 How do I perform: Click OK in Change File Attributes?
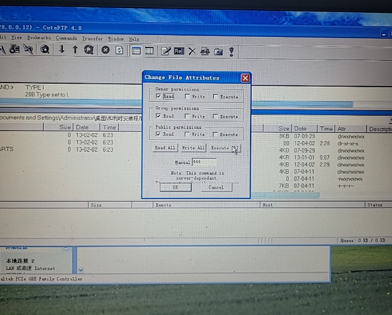pos(175,187)
